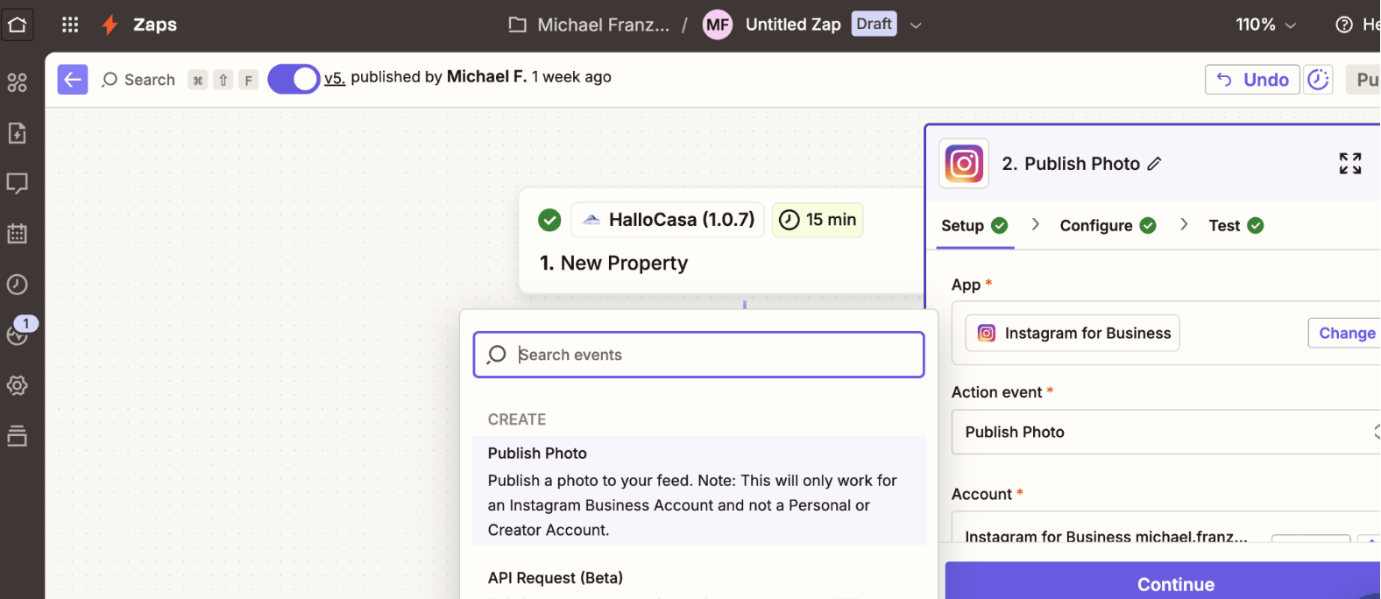
Task: Open the Action event Publish Photo dropdown
Action: [1166, 432]
